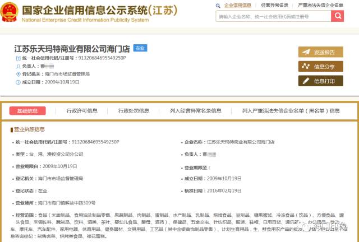Open the 基础信息 tab
359x242 pixels.
click(x=27, y=111)
